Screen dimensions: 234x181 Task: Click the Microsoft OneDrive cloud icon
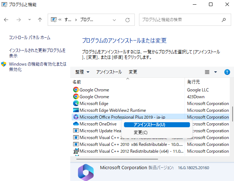point(76,124)
